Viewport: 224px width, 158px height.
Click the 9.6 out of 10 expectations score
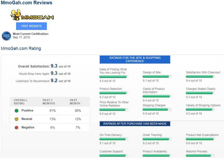pos(194,143)
